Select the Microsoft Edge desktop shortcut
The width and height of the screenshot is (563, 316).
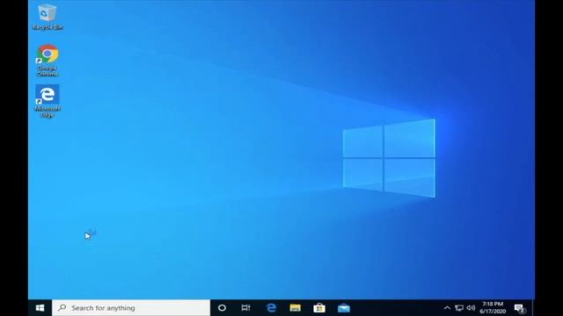48,102
